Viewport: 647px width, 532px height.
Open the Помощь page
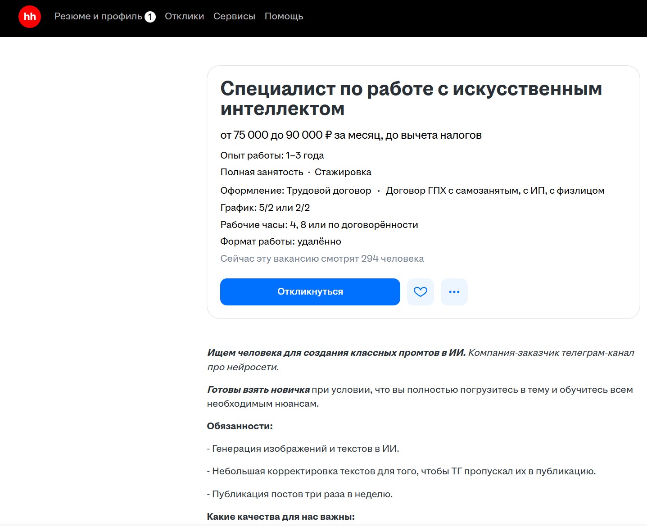pos(284,17)
